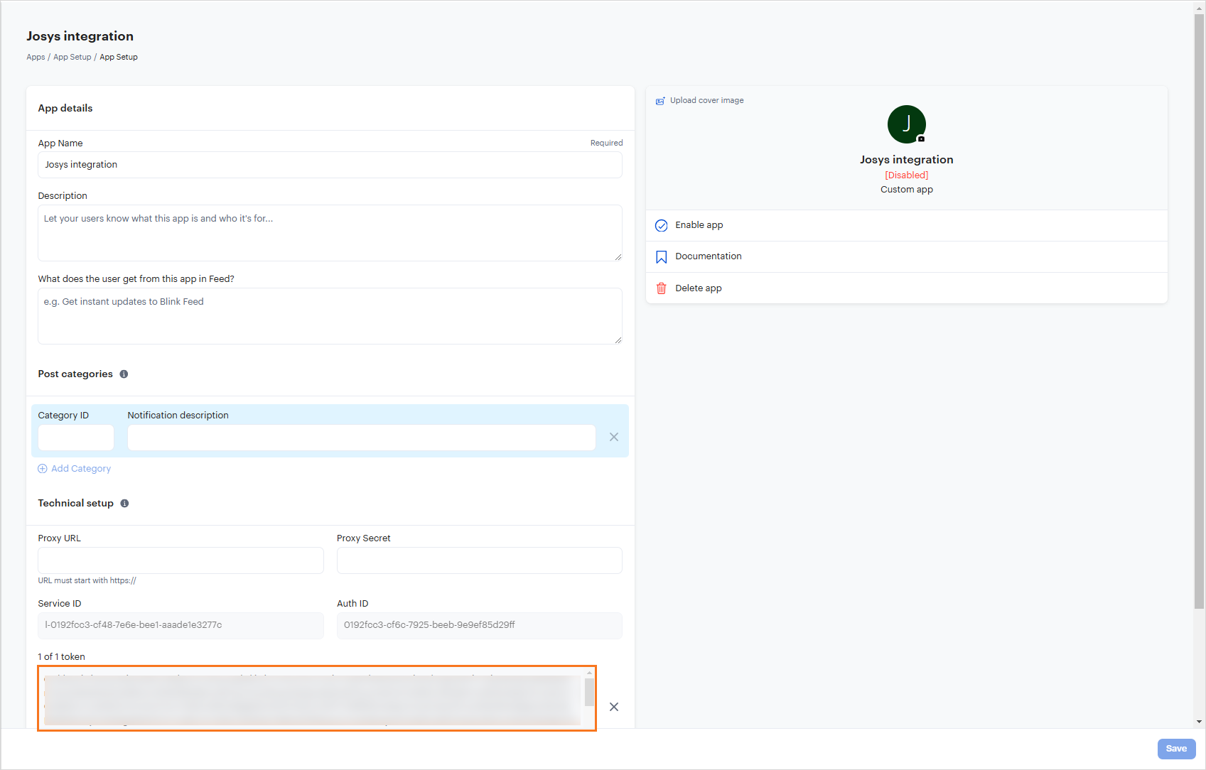Screen dimensions: 1206x770
Task: Click the Upload cover image icon
Action: pyautogui.click(x=660, y=101)
